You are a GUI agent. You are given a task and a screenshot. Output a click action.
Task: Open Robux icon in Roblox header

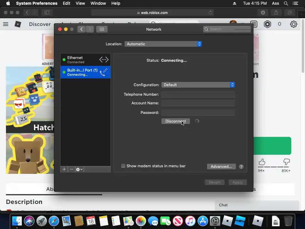(267, 24)
